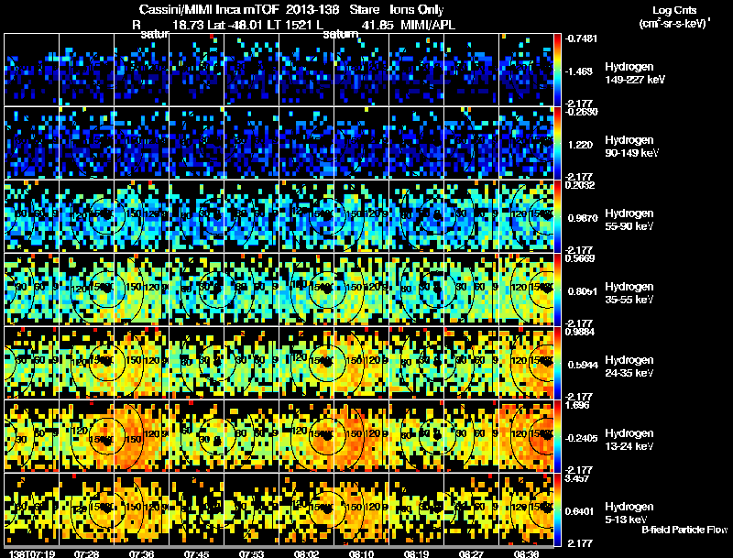Click the 08:02 time label
The height and width of the screenshot is (558, 733).
point(306,554)
